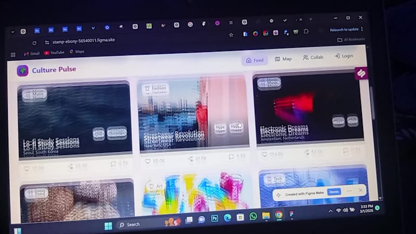The width and height of the screenshot is (416, 234).
Task: Like the Electronic Dreams post
Action: point(265,154)
